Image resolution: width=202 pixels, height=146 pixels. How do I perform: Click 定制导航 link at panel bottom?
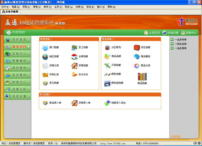click(x=176, y=136)
